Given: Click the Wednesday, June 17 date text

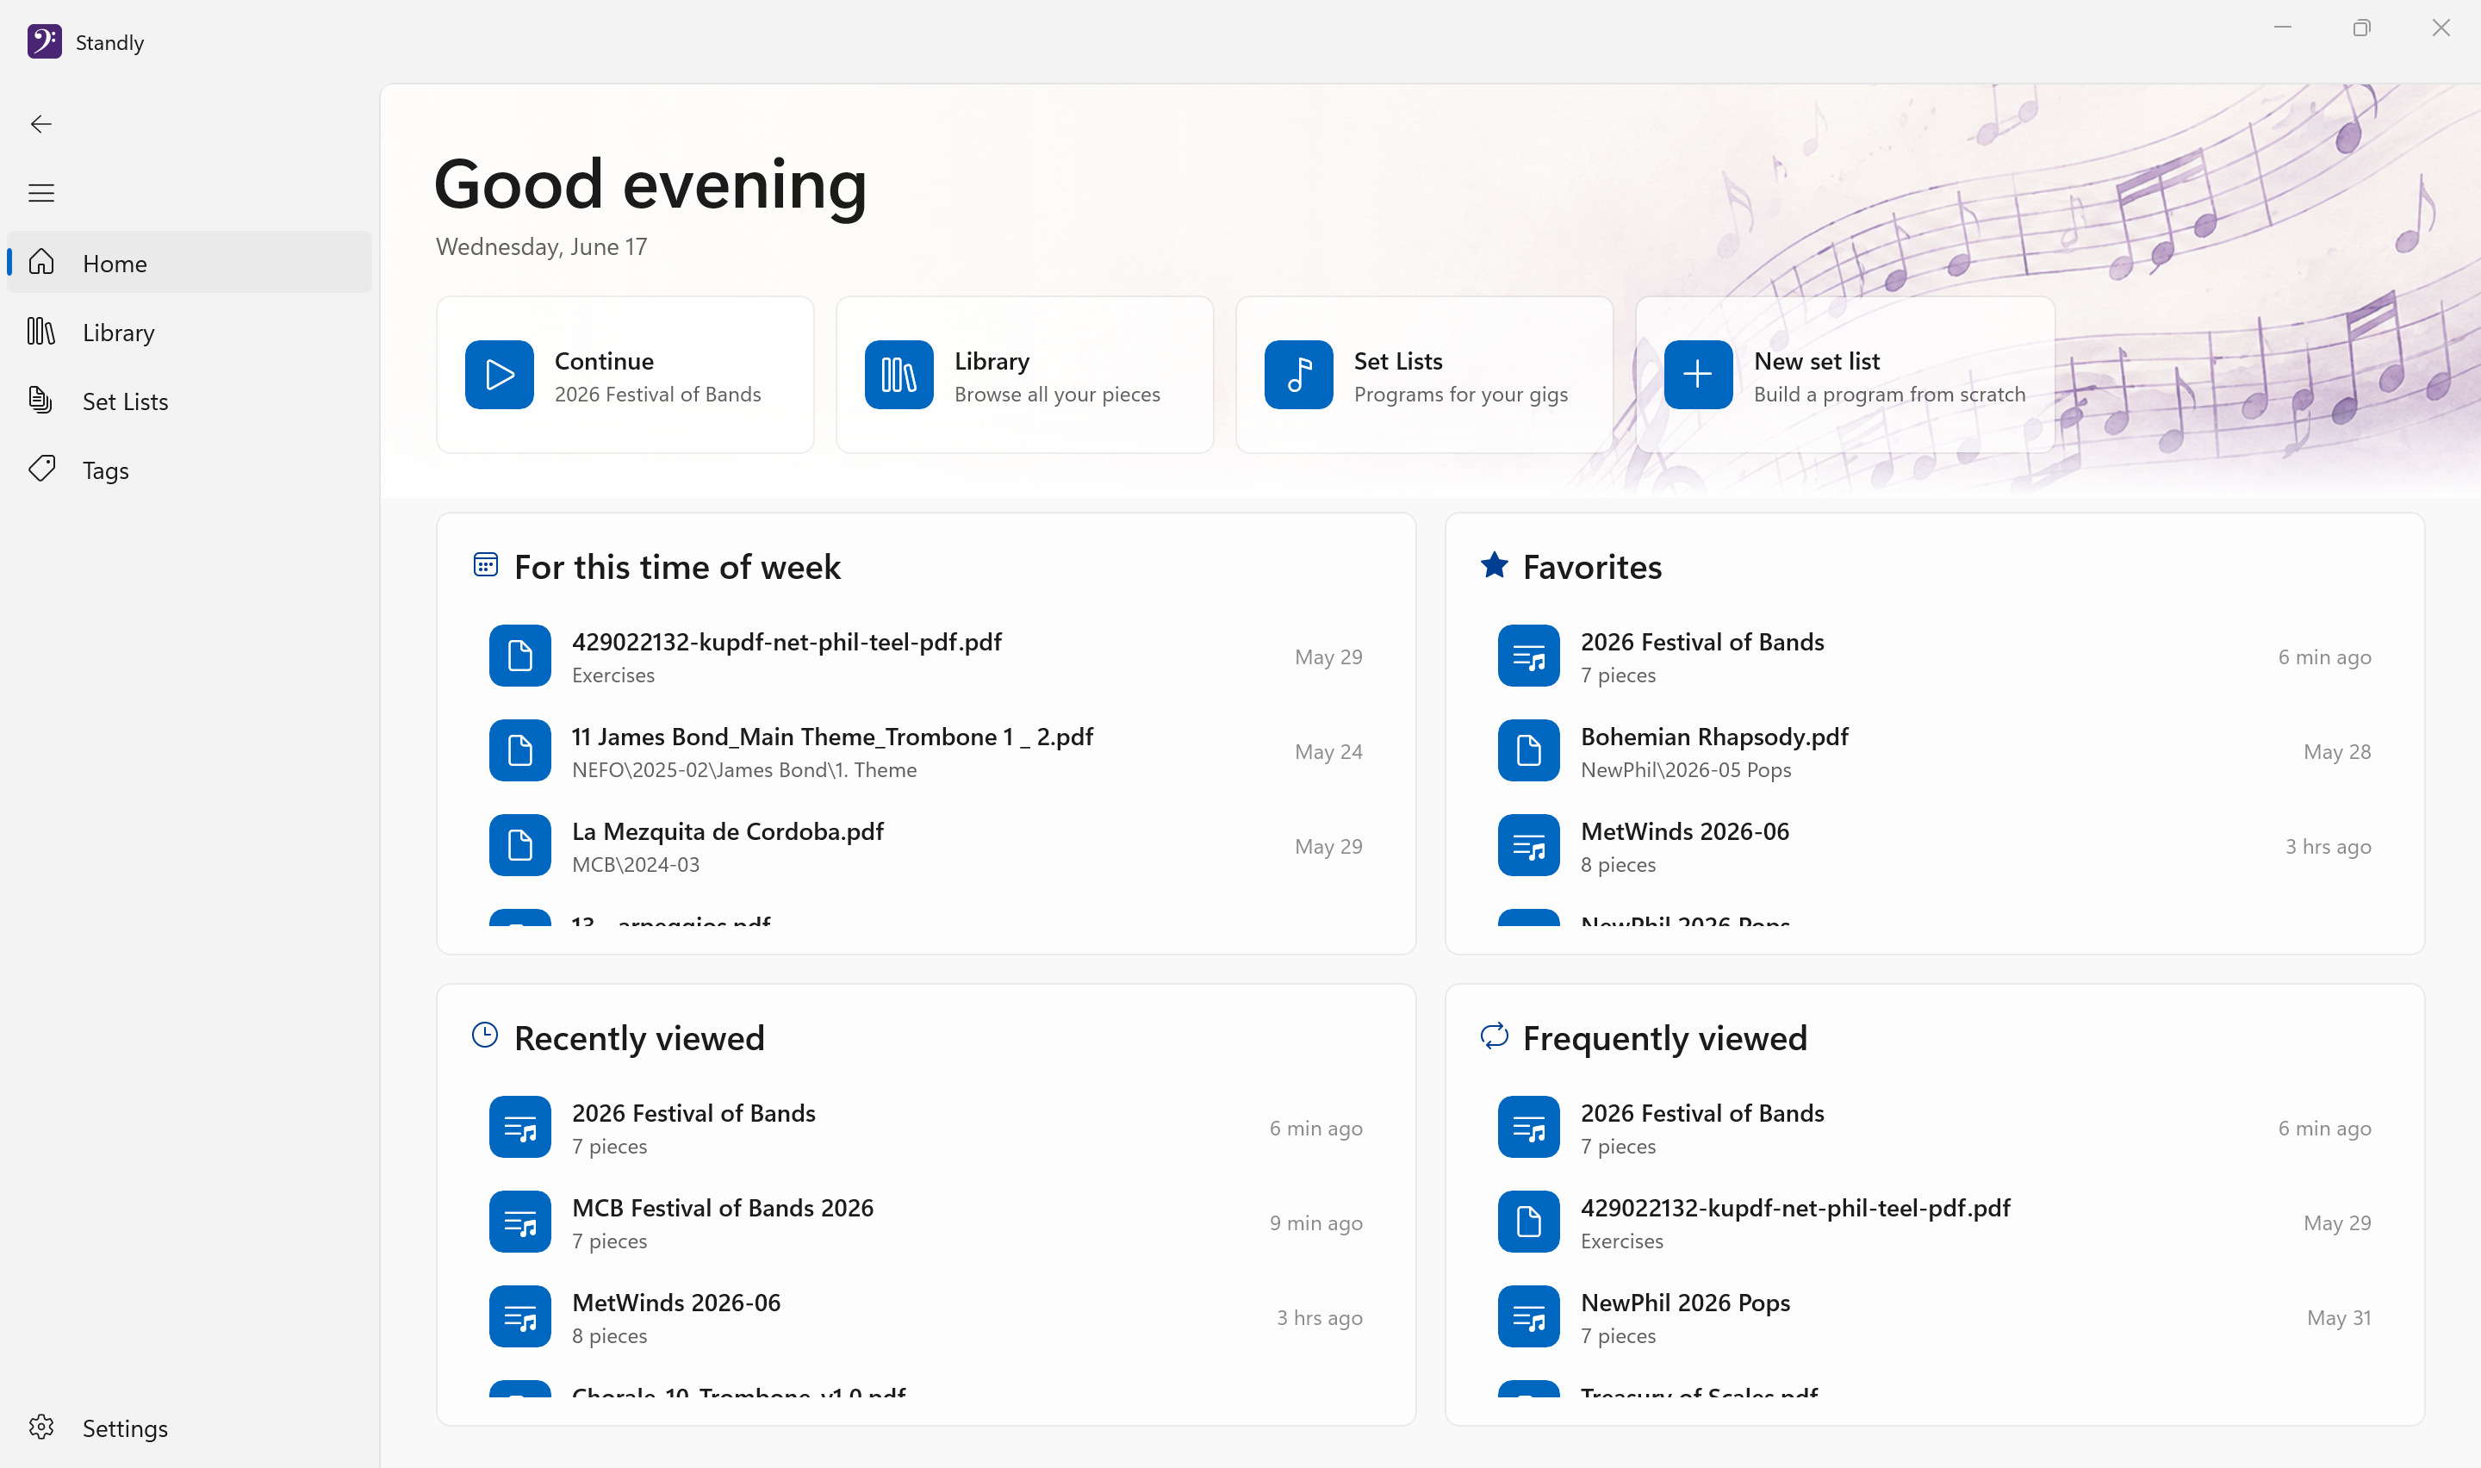Looking at the screenshot, I should coord(542,246).
